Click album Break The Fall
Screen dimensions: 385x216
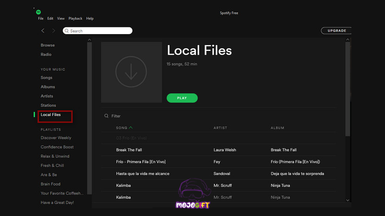tap(283, 150)
